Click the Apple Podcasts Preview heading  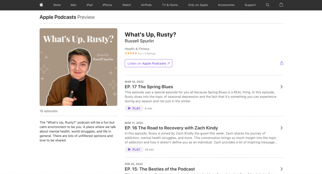point(67,17)
